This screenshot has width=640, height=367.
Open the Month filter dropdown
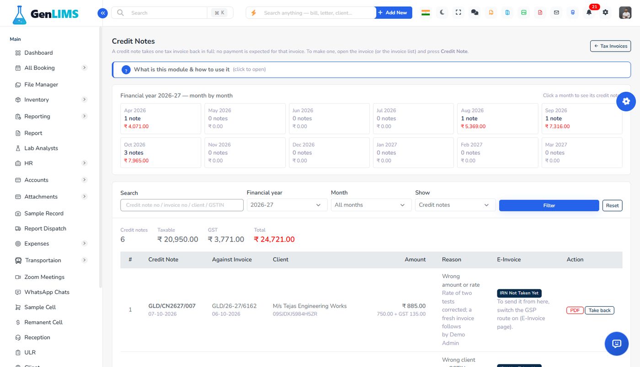click(370, 205)
